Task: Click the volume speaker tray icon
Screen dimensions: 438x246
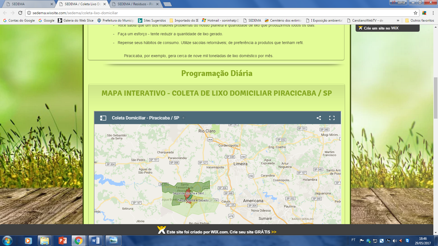Action: coord(394,241)
